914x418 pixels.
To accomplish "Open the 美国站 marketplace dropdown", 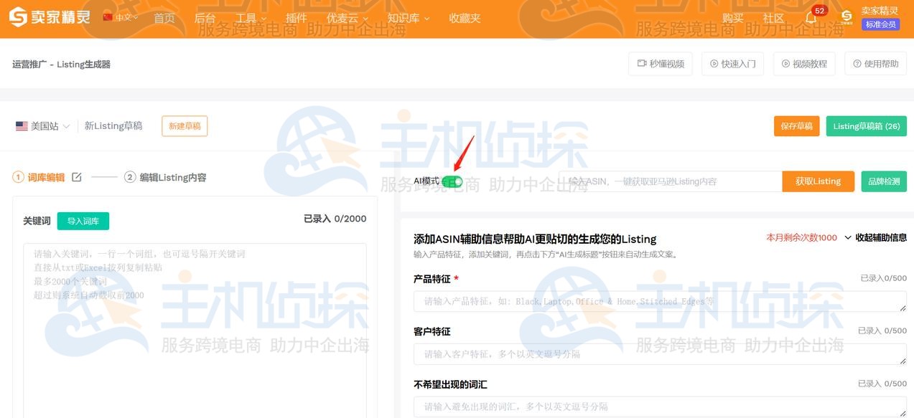I will 43,126.
